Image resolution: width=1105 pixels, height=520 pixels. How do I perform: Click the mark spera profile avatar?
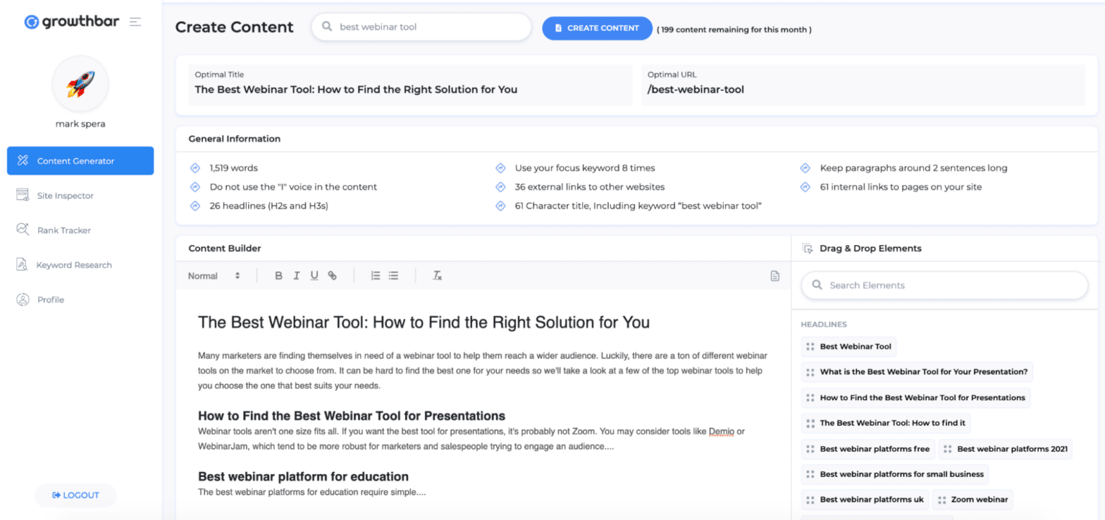pyautogui.click(x=80, y=83)
